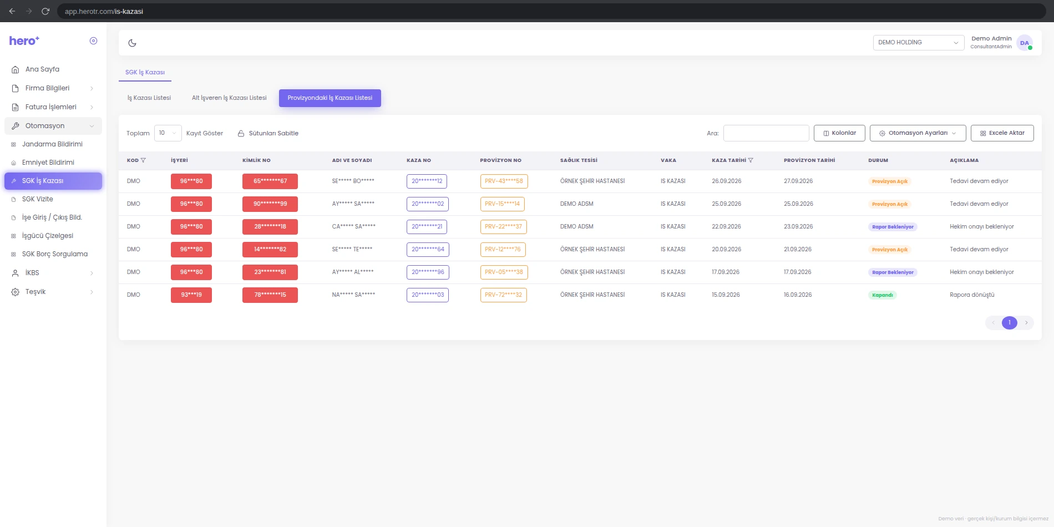Click provizyon number PRV-43****58
This screenshot has width=1054, height=527.
pyautogui.click(x=504, y=181)
